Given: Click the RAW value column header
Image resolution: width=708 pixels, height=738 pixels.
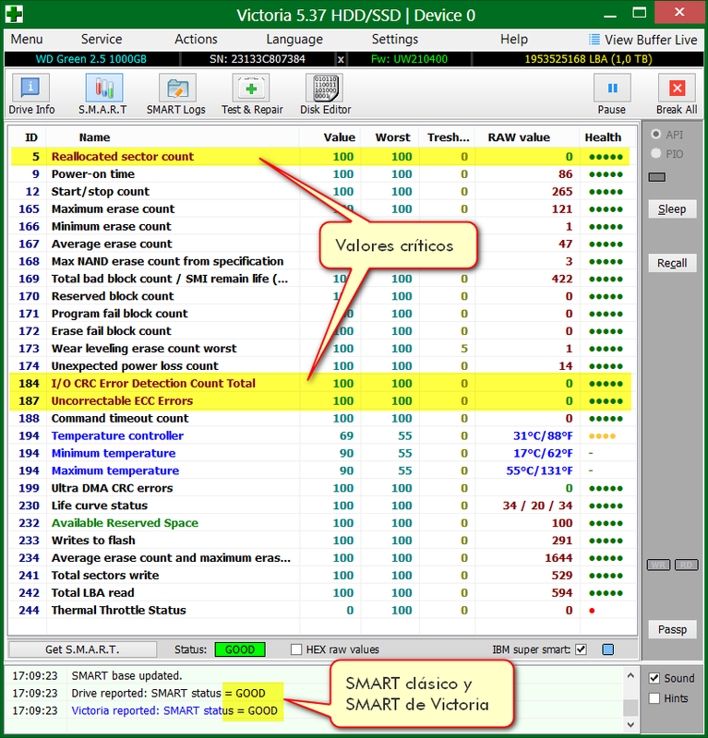Looking at the screenshot, I should tap(519, 137).
